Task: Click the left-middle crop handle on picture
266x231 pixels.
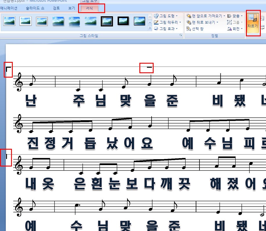Action: pyautogui.click(x=7, y=157)
